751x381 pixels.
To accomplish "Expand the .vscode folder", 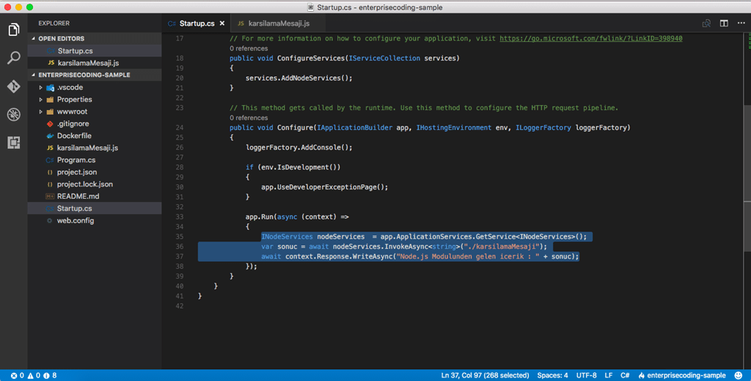I will click(41, 87).
